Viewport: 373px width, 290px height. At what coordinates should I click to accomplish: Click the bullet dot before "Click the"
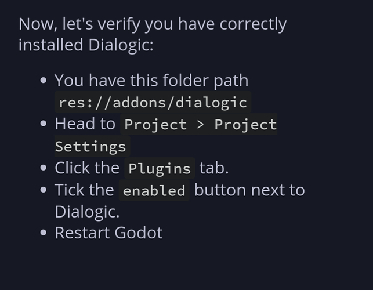tap(44, 169)
